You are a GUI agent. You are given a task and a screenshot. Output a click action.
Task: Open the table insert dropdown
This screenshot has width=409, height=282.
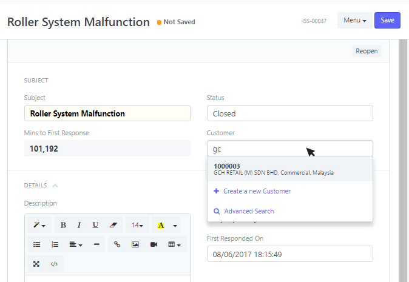[x=175, y=244]
